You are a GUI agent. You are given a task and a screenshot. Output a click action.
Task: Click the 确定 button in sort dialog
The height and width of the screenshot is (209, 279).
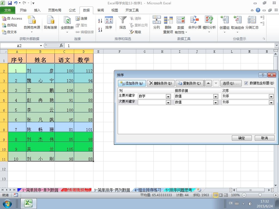pos(242,138)
